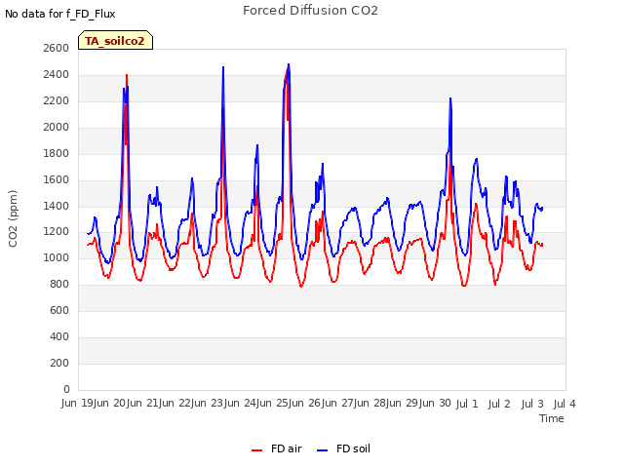The width and height of the screenshot is (624, 468).
Task: Click the 1400 y-axis tick value
Action: click(57, 206)
